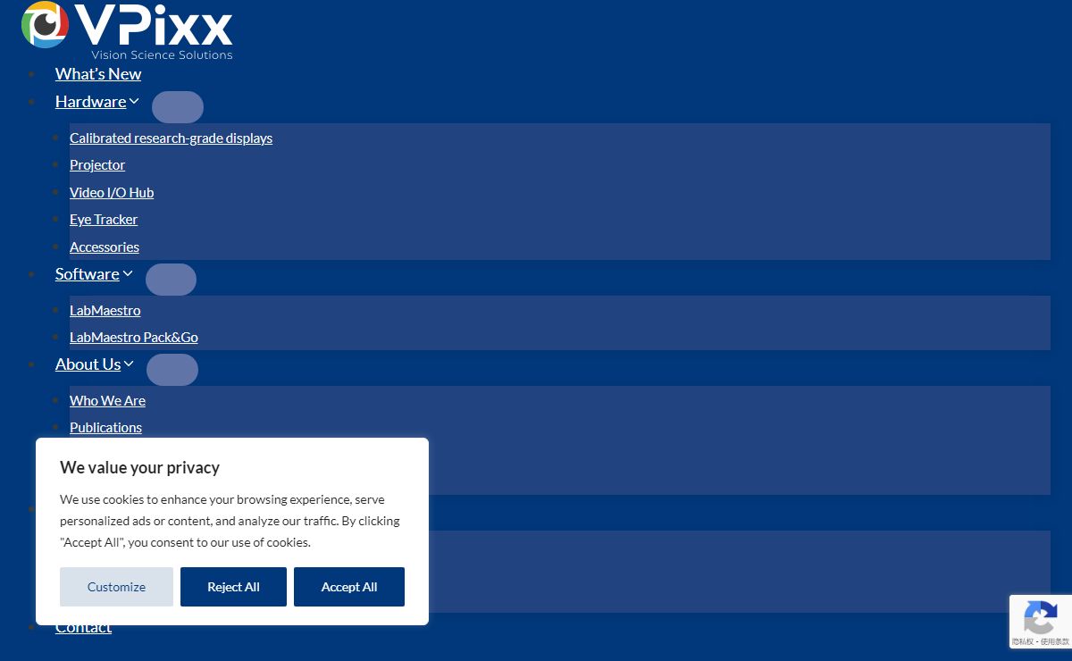1072x661 pixels.
Task: Toggle the submenu button beside Software
Action: [x=171, y=280]
